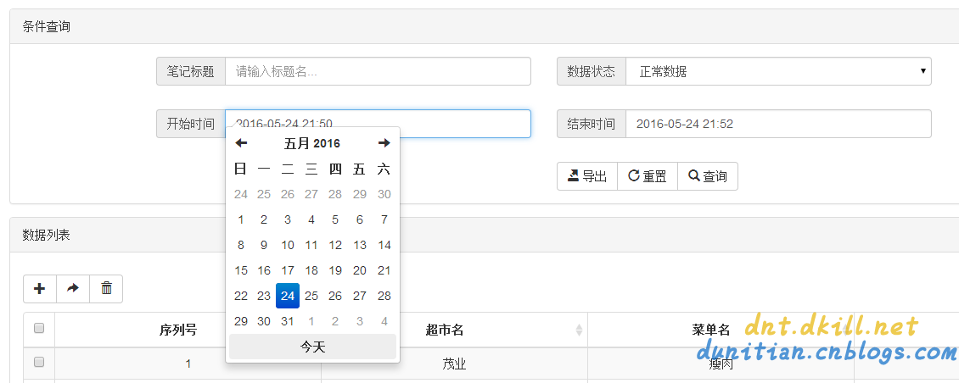The height and width of the screenshot is (383, 959).
Task: Select May 15 in the calendar
Action: [241, 270]
